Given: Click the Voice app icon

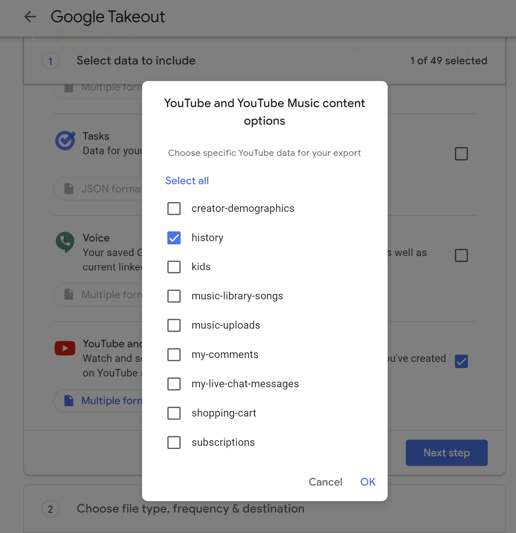Looking at the screenshot, I should [x=65, y=242].
